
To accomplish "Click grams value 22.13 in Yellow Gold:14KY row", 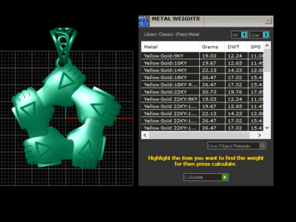I will [209, 70].
